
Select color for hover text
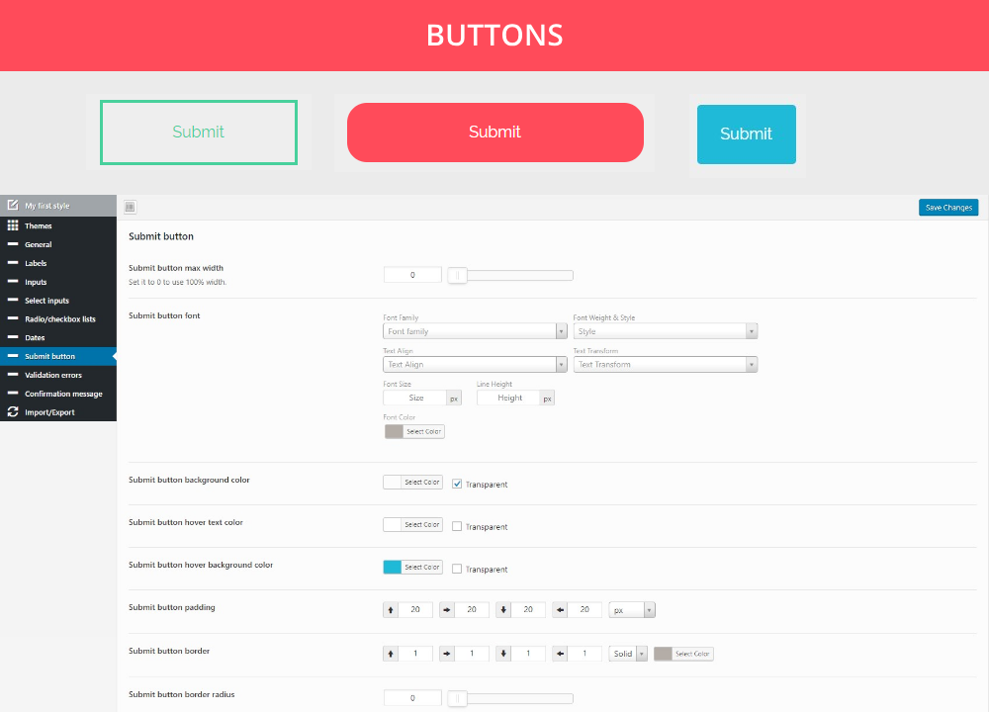point(412,525)
